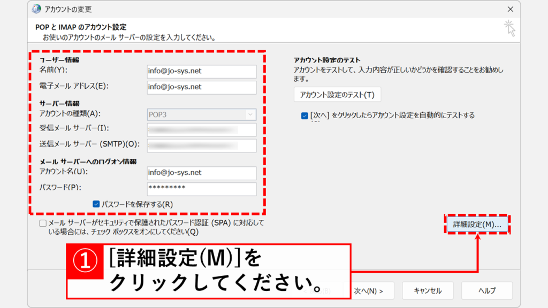Viewport: 548px width, 308px height.
Task: Click the 詳細設定(M)... button
Action: coord(477,224)
